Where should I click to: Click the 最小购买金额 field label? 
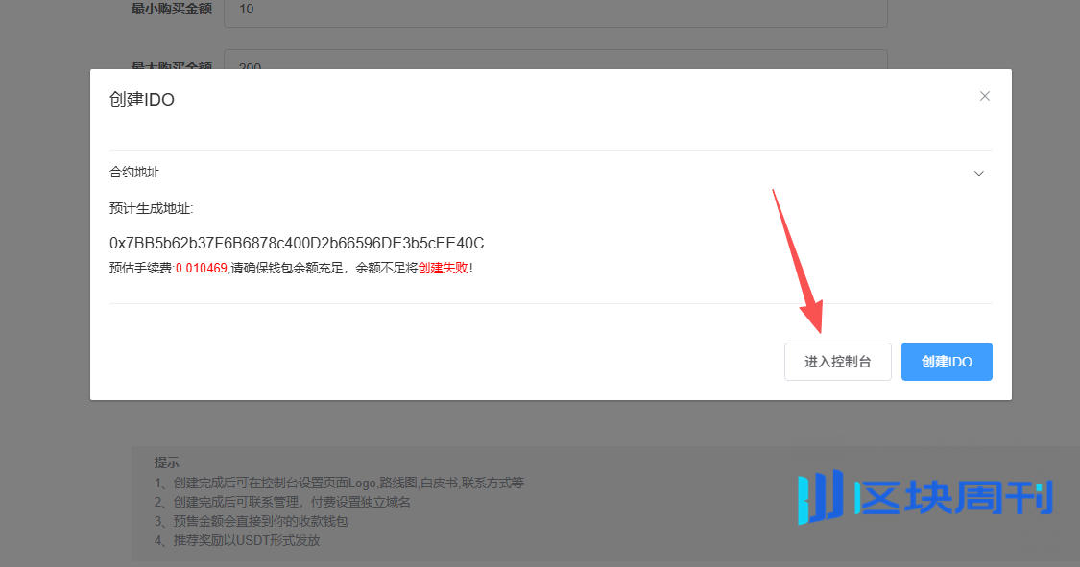click(170, 10)
